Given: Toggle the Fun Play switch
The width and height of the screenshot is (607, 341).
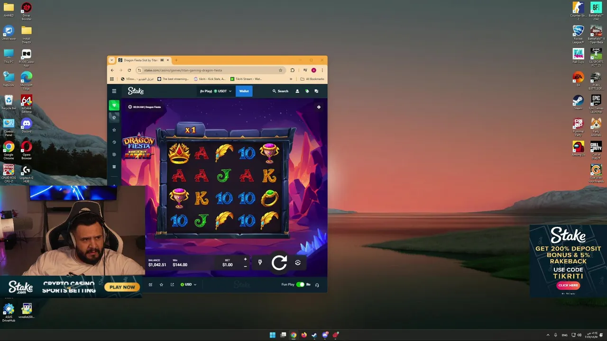Looking at the screenshot, I should tap(300, 285).
